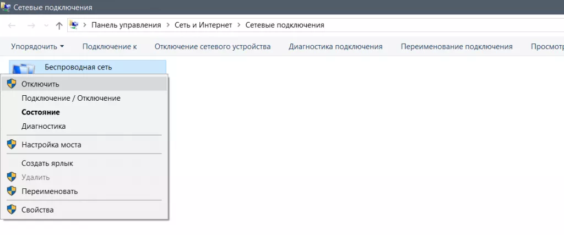Click the wireless network adapter icon

[x=23, y=69]
